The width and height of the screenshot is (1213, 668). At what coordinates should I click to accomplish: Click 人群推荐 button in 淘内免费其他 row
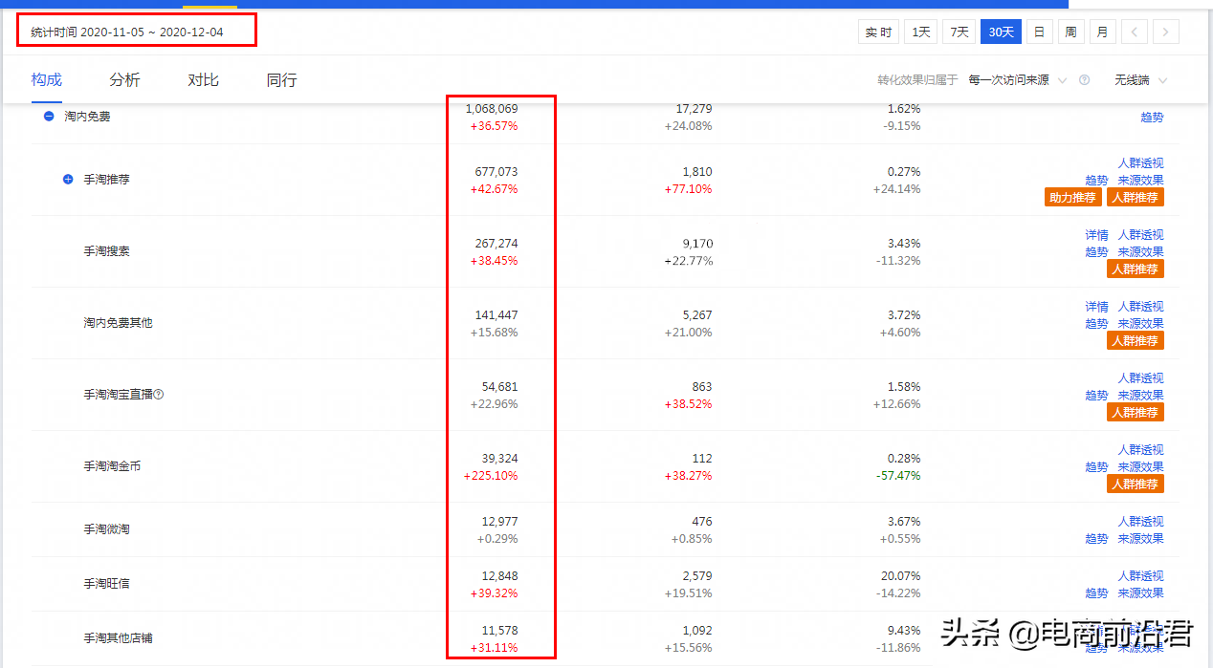pyautogui.click(x=1136, y=341)
